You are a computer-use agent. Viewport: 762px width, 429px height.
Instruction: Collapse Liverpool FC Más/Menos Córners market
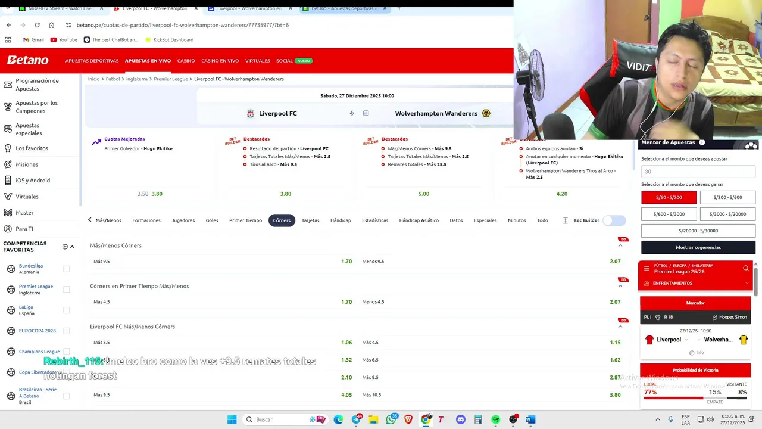pyautogui.click(x=620, y=327)
